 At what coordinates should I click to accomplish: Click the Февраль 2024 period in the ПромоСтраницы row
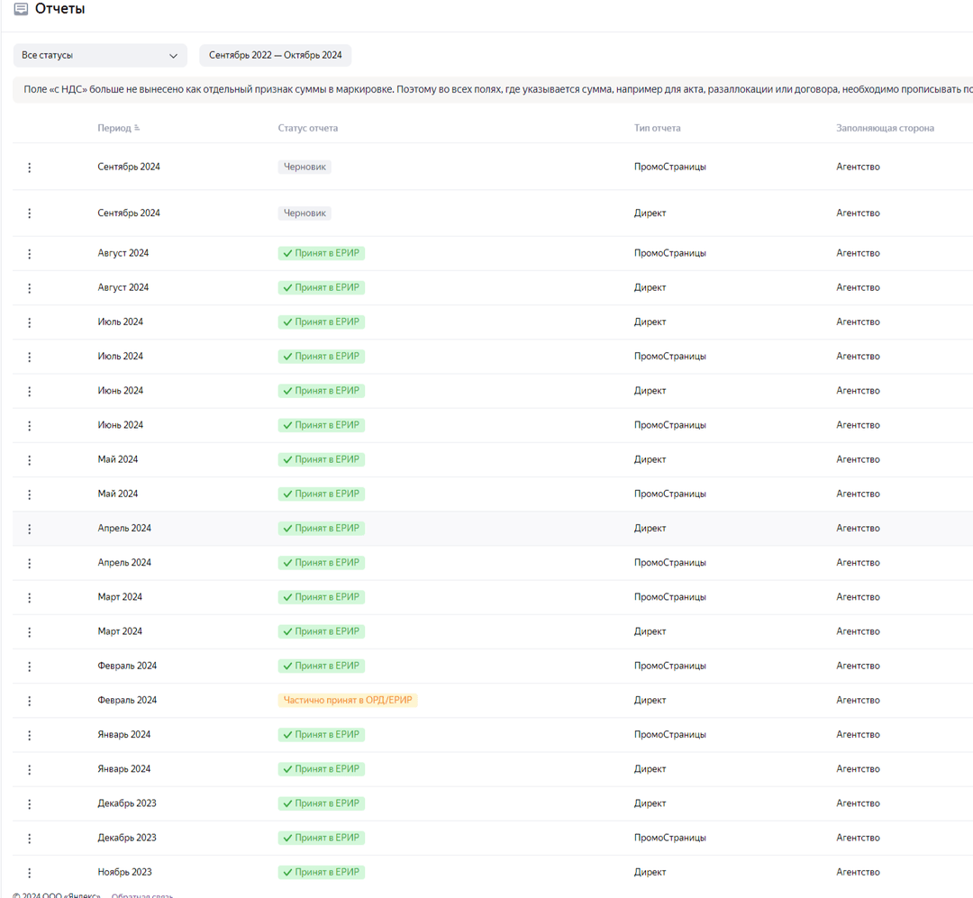[127, 666]
